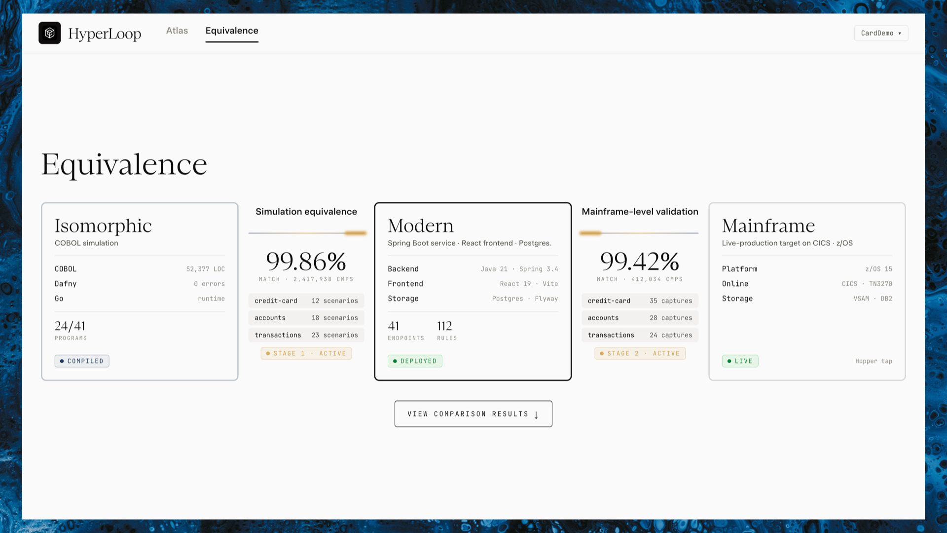
Task: Open the Atlas tab
Action: tap(177, 31)
